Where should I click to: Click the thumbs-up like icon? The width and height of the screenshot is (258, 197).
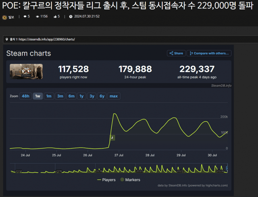tap(54, 17)
